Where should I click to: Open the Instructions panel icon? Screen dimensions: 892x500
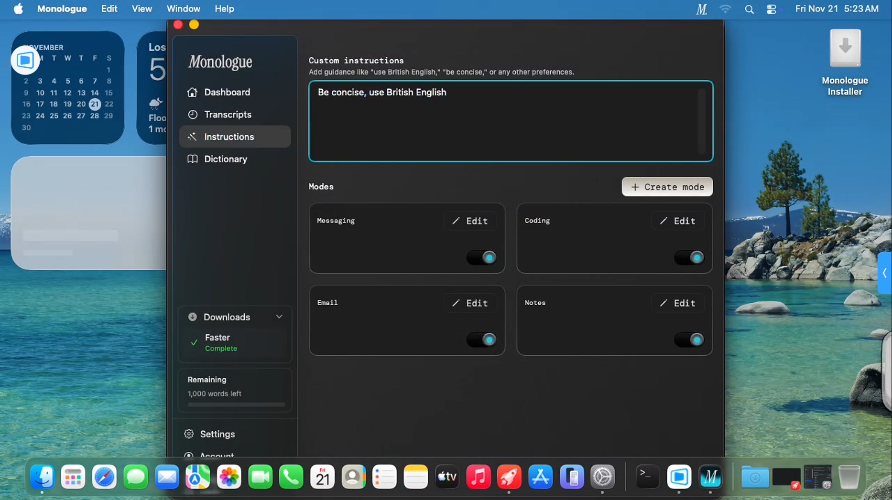point(193,137)
